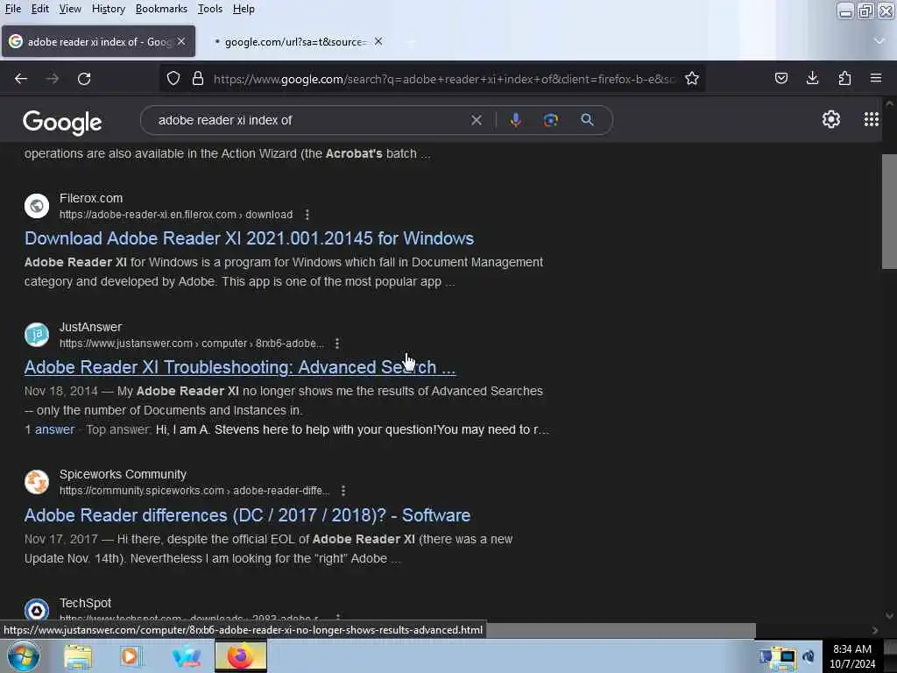This screenshot has width=897, height=673.
Task: Click the TechSpot site name
Action: click(85, 603)
